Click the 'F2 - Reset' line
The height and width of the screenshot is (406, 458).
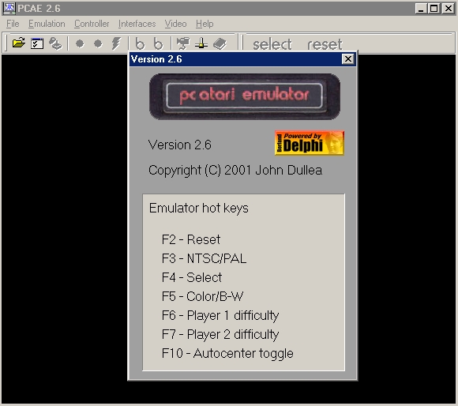(x=191, y=239)
